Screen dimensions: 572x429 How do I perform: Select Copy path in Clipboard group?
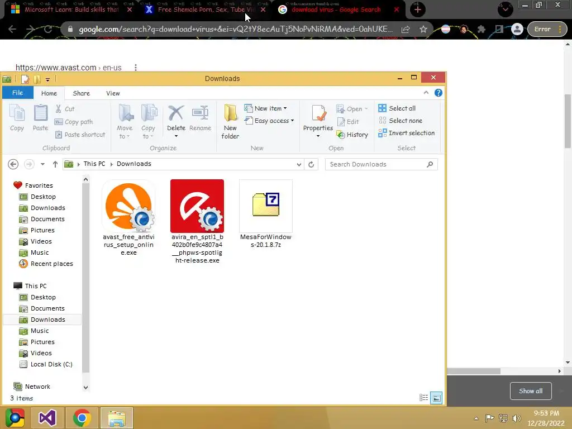(74, 122)
